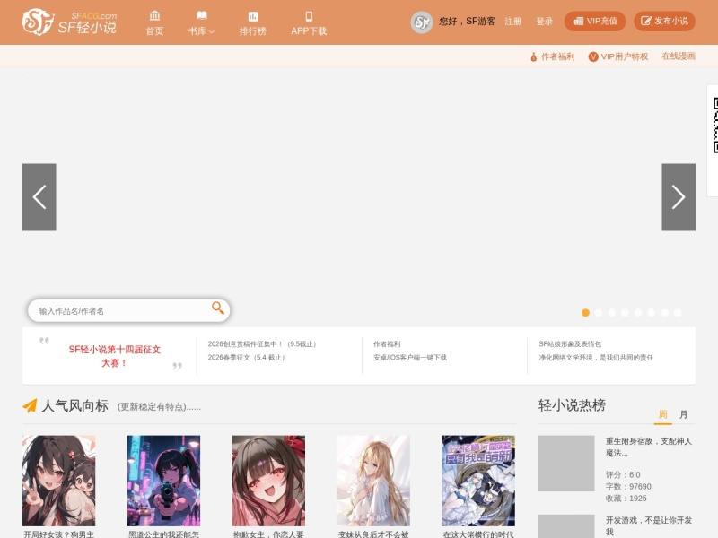Select the fourth carousel dot

pyautogui.click(x=625, y=312)
